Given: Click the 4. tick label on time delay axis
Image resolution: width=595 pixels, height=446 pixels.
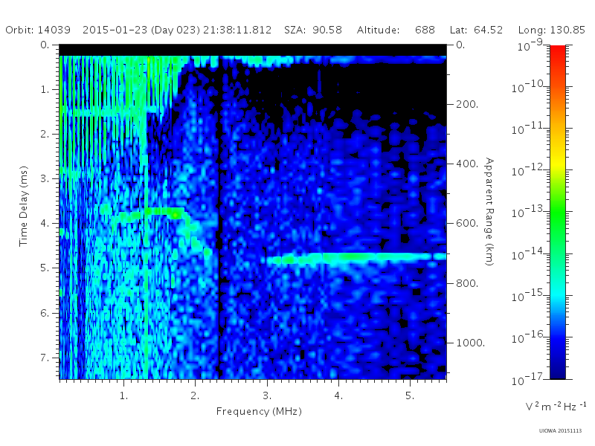Looking at the screenshot, I should click(x=45, y=224).
